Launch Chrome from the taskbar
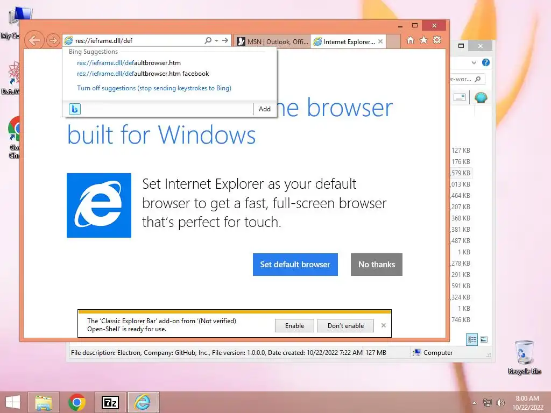The height and width of the screenshot is (413, 551). (x=77, y=402)
